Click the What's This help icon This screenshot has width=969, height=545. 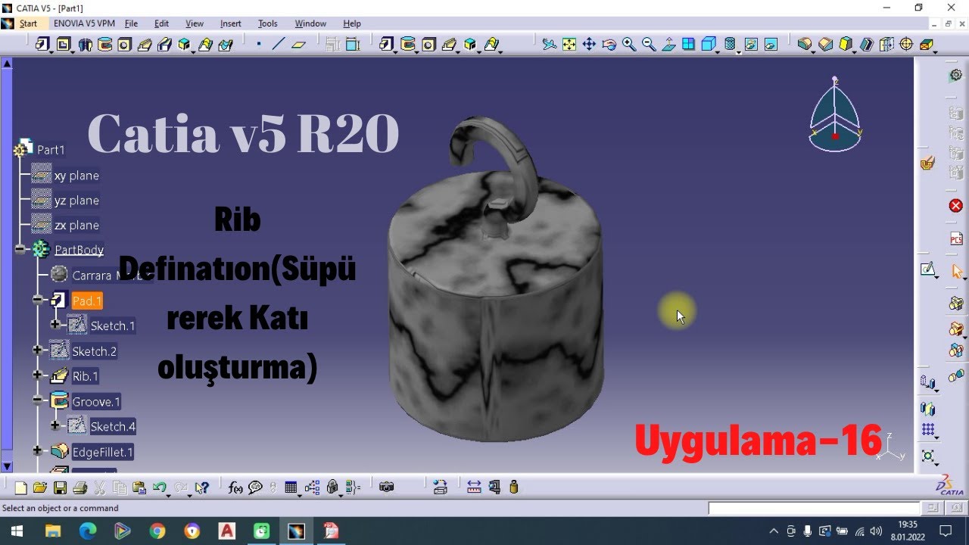pos(201,487)
